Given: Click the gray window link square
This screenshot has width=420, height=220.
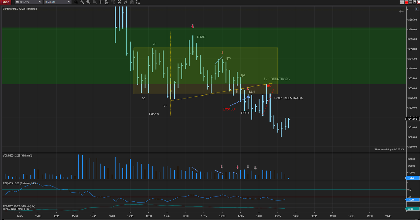Looking at the screenshot, I should click(x=402, y=2).
